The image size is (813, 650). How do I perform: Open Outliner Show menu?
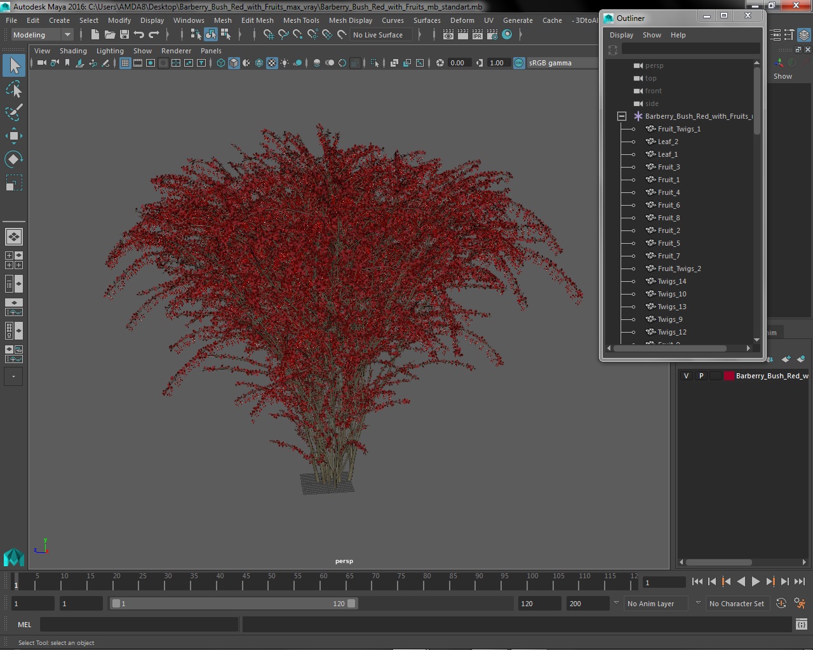pos(652,35)
